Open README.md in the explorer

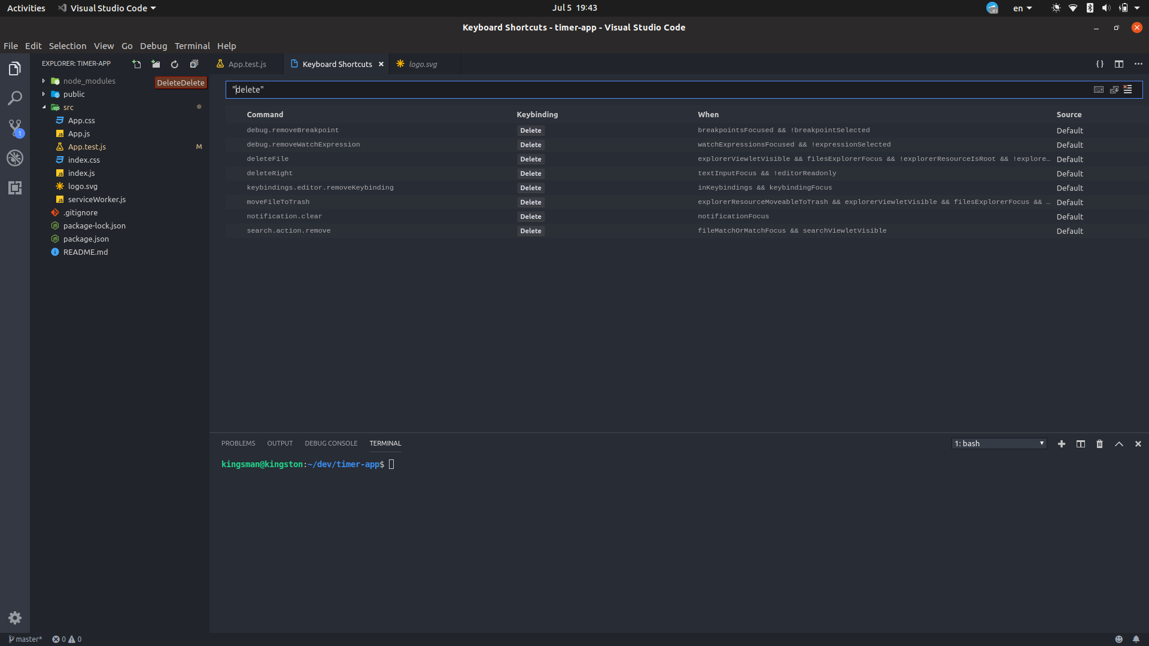tap(86, 252)
